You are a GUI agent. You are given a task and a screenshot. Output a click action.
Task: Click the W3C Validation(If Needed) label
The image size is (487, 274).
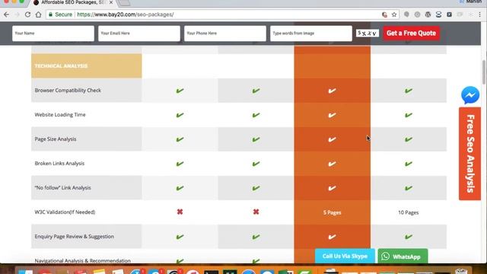click(65, 212)
